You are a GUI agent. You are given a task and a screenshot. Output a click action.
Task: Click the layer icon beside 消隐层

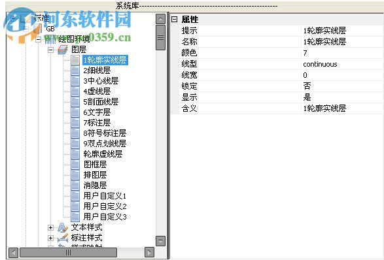click(75, 186)
